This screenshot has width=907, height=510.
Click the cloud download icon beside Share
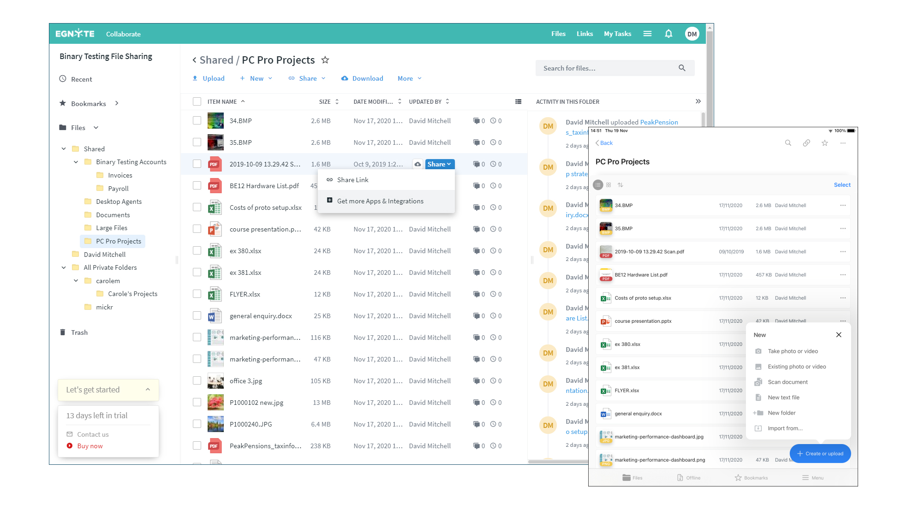point(418,164)
